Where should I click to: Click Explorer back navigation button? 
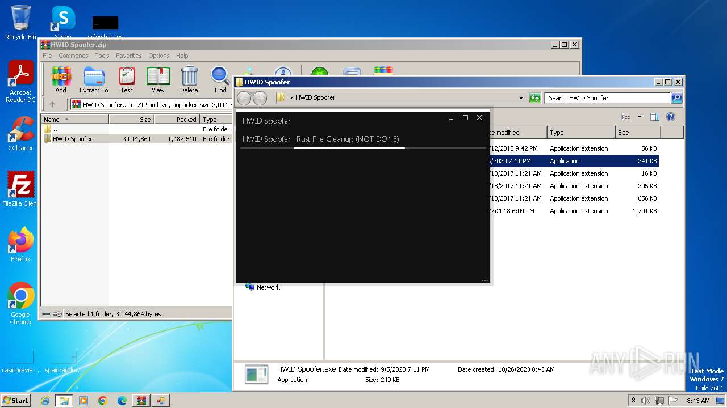244,98
